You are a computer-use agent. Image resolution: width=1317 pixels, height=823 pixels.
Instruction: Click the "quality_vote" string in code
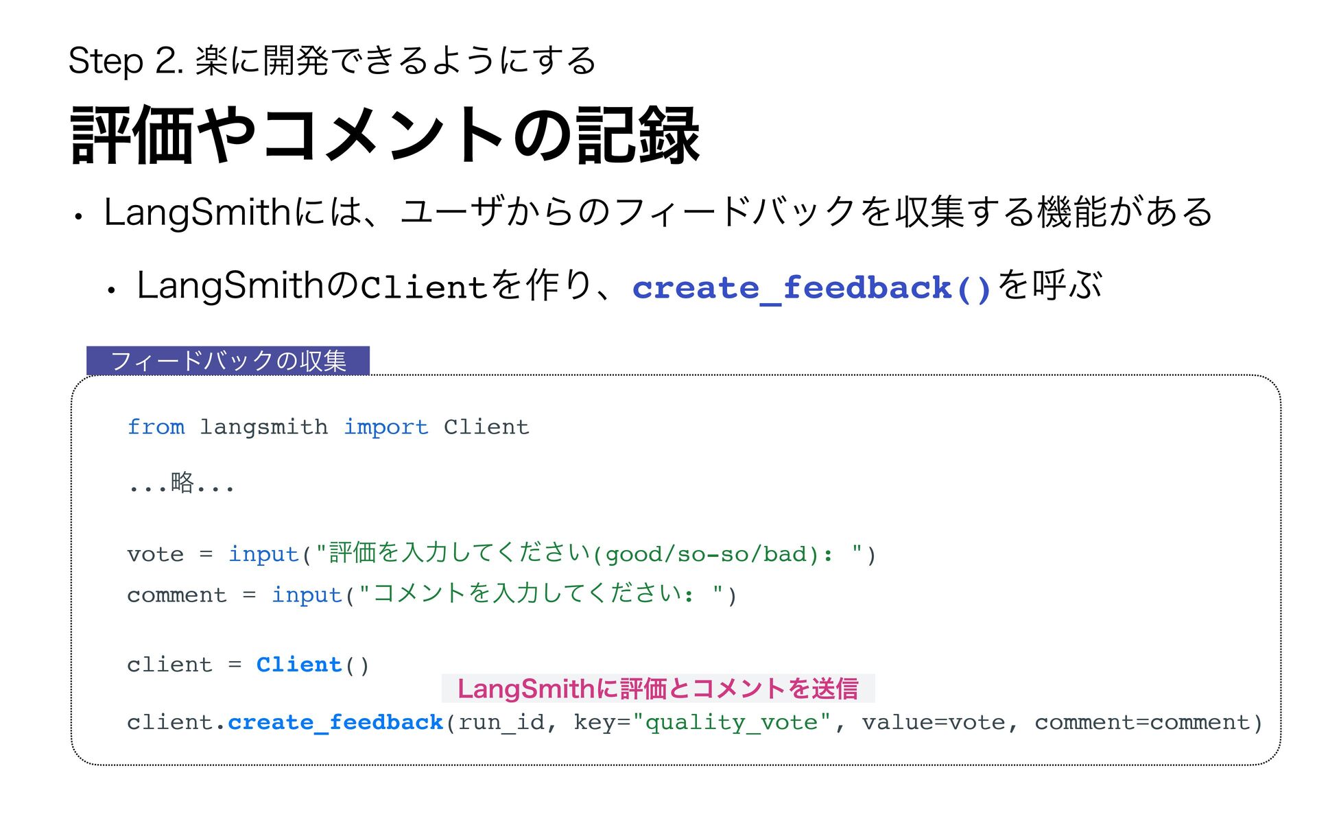point(732,722)
